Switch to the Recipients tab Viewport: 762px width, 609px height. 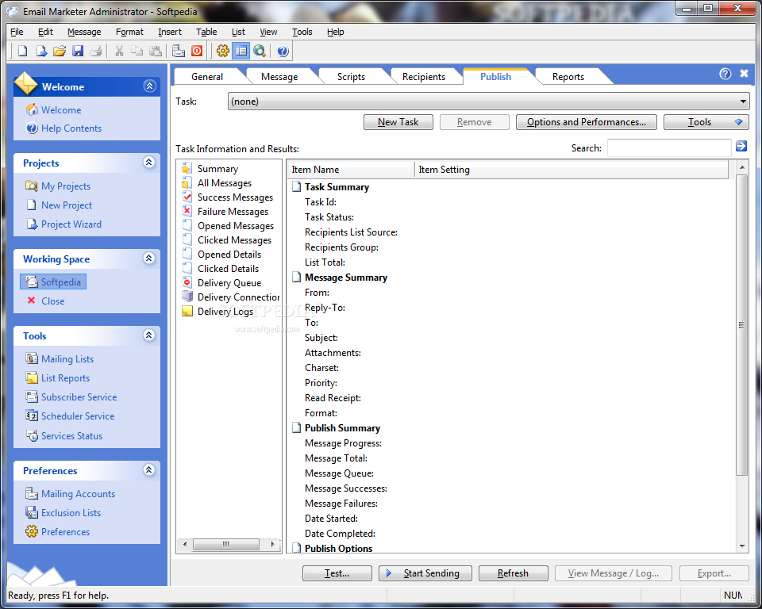pyautogui.click(x=424, y=77)
